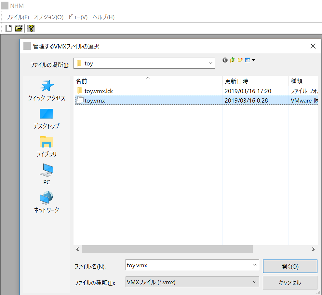Viewport: 322px width, 295px height.
Task: Open the ファイル(F) menu
Action: (18, 17)
